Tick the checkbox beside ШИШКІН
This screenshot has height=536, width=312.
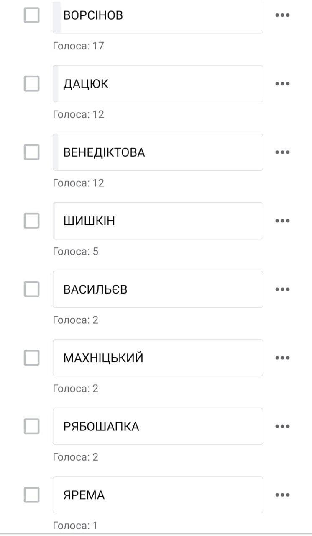point(31,221)
